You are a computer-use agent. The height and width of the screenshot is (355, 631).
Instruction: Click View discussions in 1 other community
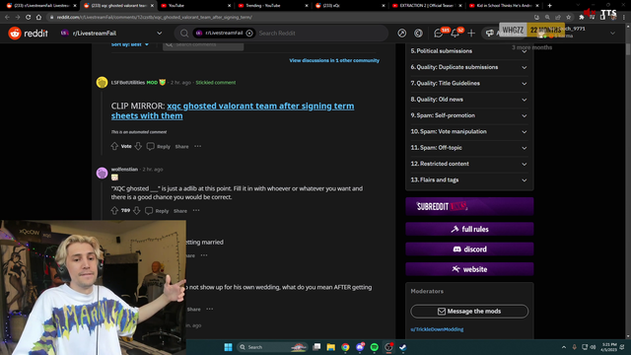coord(334,60)
